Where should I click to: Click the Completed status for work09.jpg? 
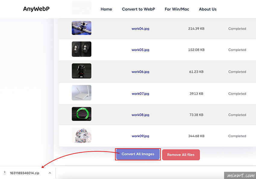237,136
